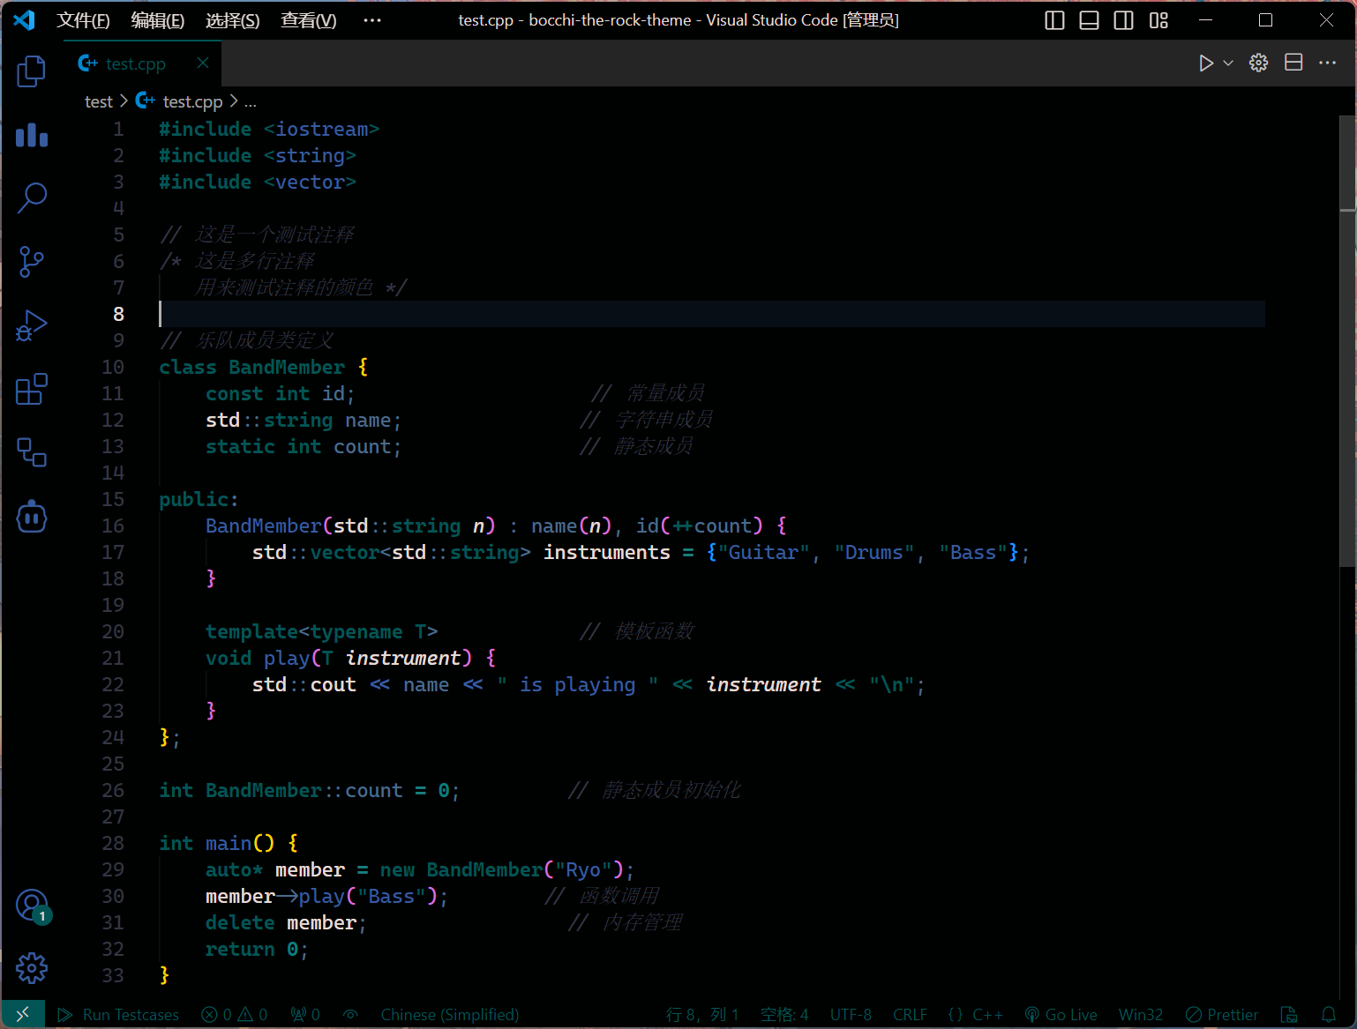Toggle the primary side bar
1357x1029 pixels.
tap(1054, 20)
